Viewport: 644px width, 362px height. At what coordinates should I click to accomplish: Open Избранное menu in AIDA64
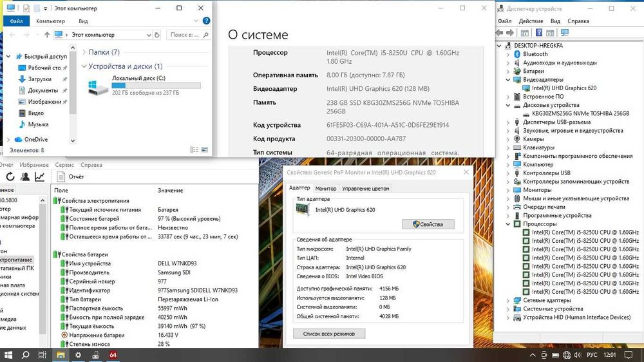[34, 165]
